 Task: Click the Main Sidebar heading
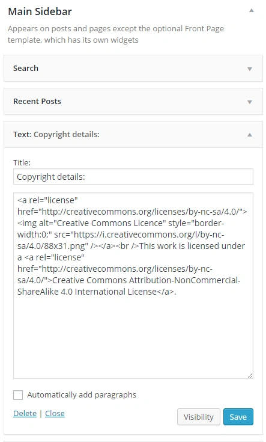click(x=40, y=11)
